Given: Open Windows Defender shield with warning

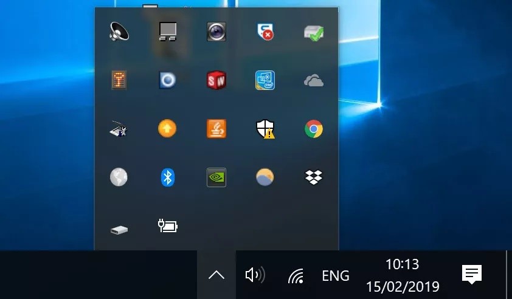Looking at the screenshot, I should click(265, 128).
